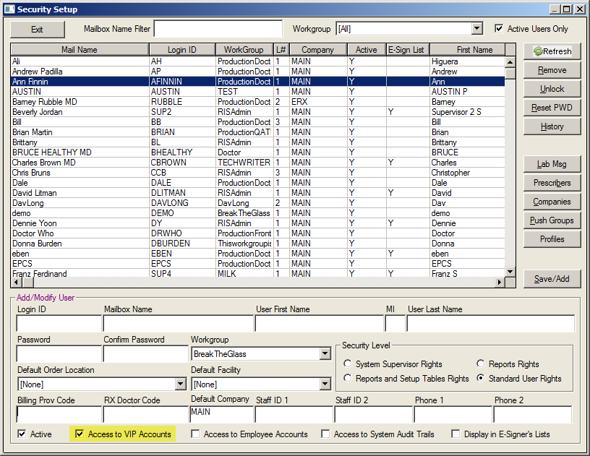Click the Confirm Password field

145,354
